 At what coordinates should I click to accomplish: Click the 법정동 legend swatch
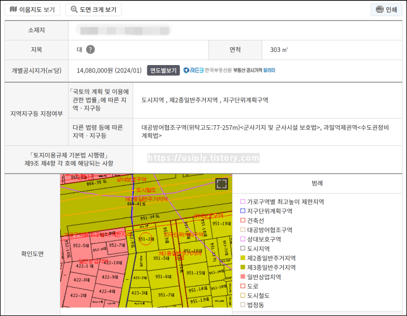point(243,305)
